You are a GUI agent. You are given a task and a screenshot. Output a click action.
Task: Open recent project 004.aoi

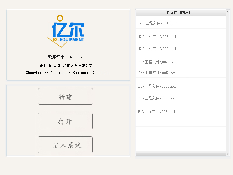tap(157, 62)
